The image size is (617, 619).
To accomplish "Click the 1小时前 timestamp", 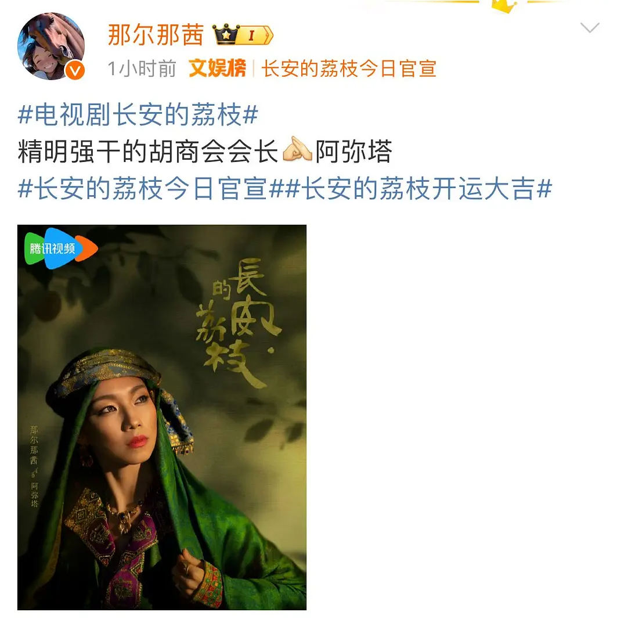I will click(x=142, y=69).
